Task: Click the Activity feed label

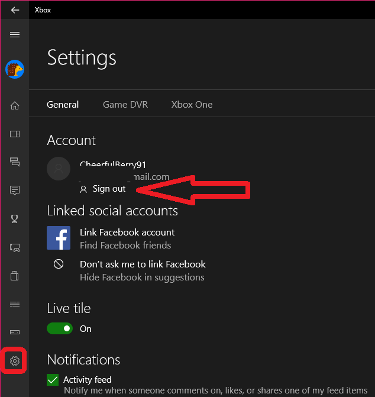Action: pos(88,380)
